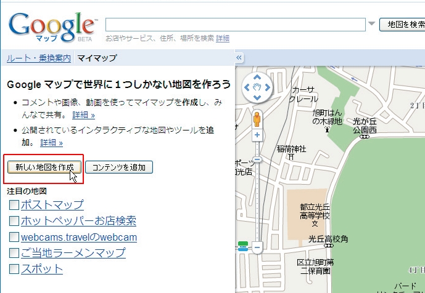Click the 光が丘公園西 intersection label
The image size is (425, 293).
(x=365, y=126)
